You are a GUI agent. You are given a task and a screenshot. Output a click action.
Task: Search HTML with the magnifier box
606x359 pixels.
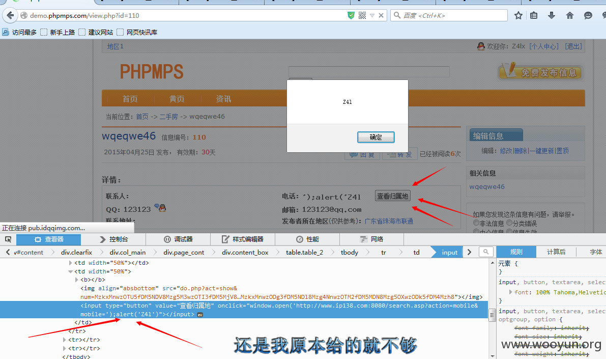(x=486, y=252)
